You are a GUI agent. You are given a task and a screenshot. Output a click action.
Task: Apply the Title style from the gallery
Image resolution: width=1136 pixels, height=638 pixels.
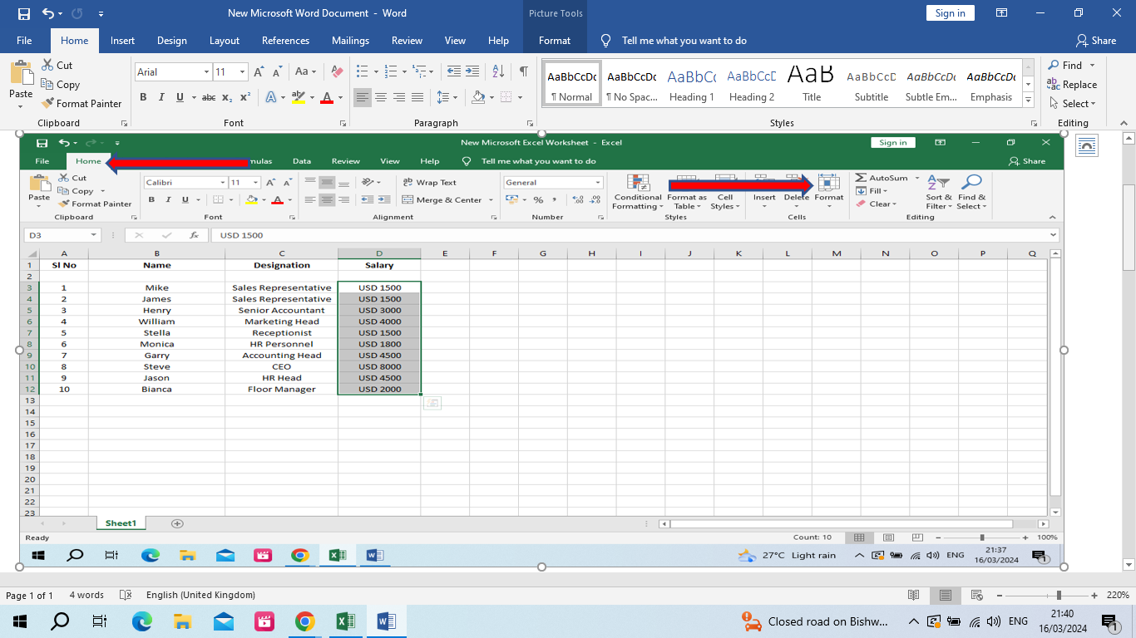click(x=812, y=84)
